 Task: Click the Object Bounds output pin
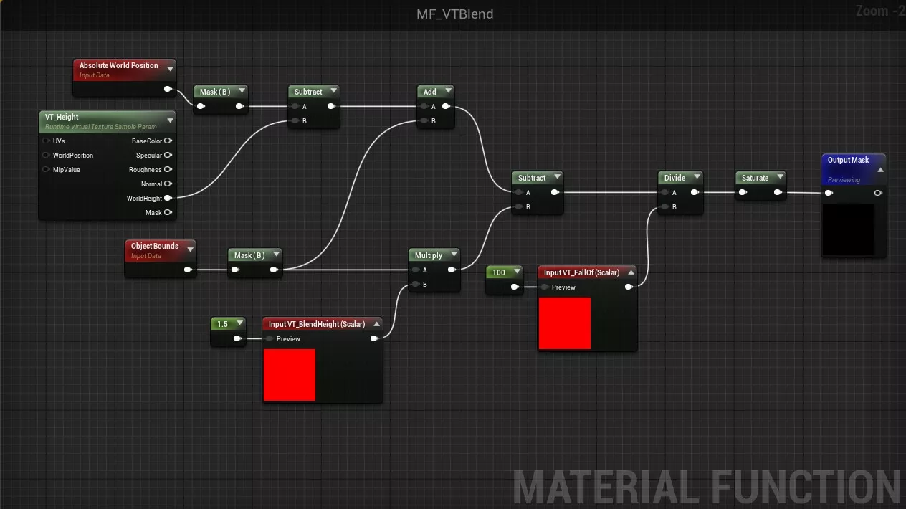pos(188,270)
